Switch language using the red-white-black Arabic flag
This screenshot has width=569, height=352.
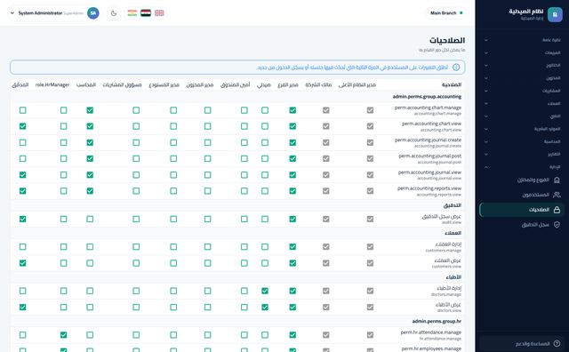pyautogui.click(x=146, y=13)
